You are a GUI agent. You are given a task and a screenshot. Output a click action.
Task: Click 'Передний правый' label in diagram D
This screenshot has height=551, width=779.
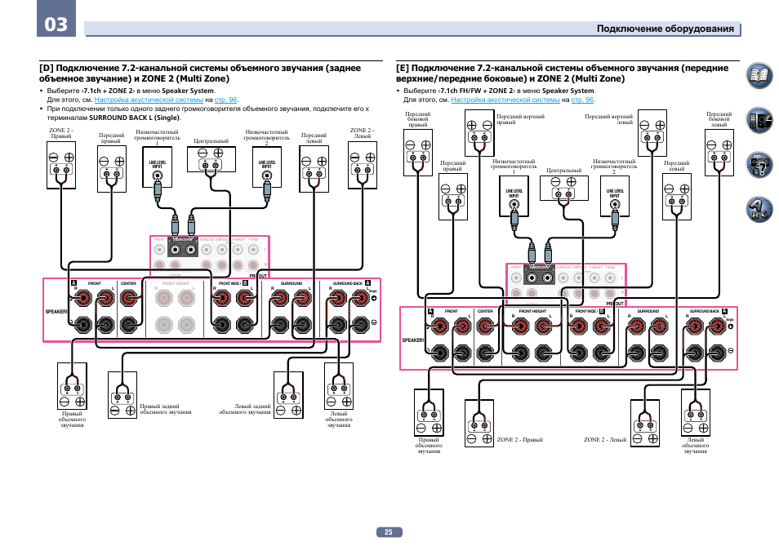[111, 138]
